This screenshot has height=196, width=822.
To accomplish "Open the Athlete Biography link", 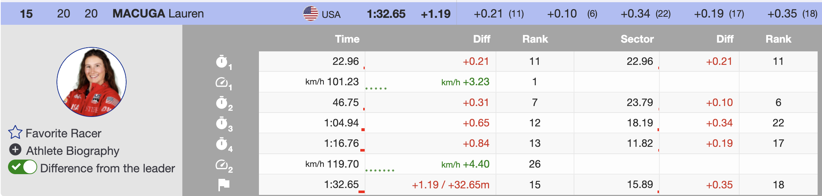I will [73, 151].
